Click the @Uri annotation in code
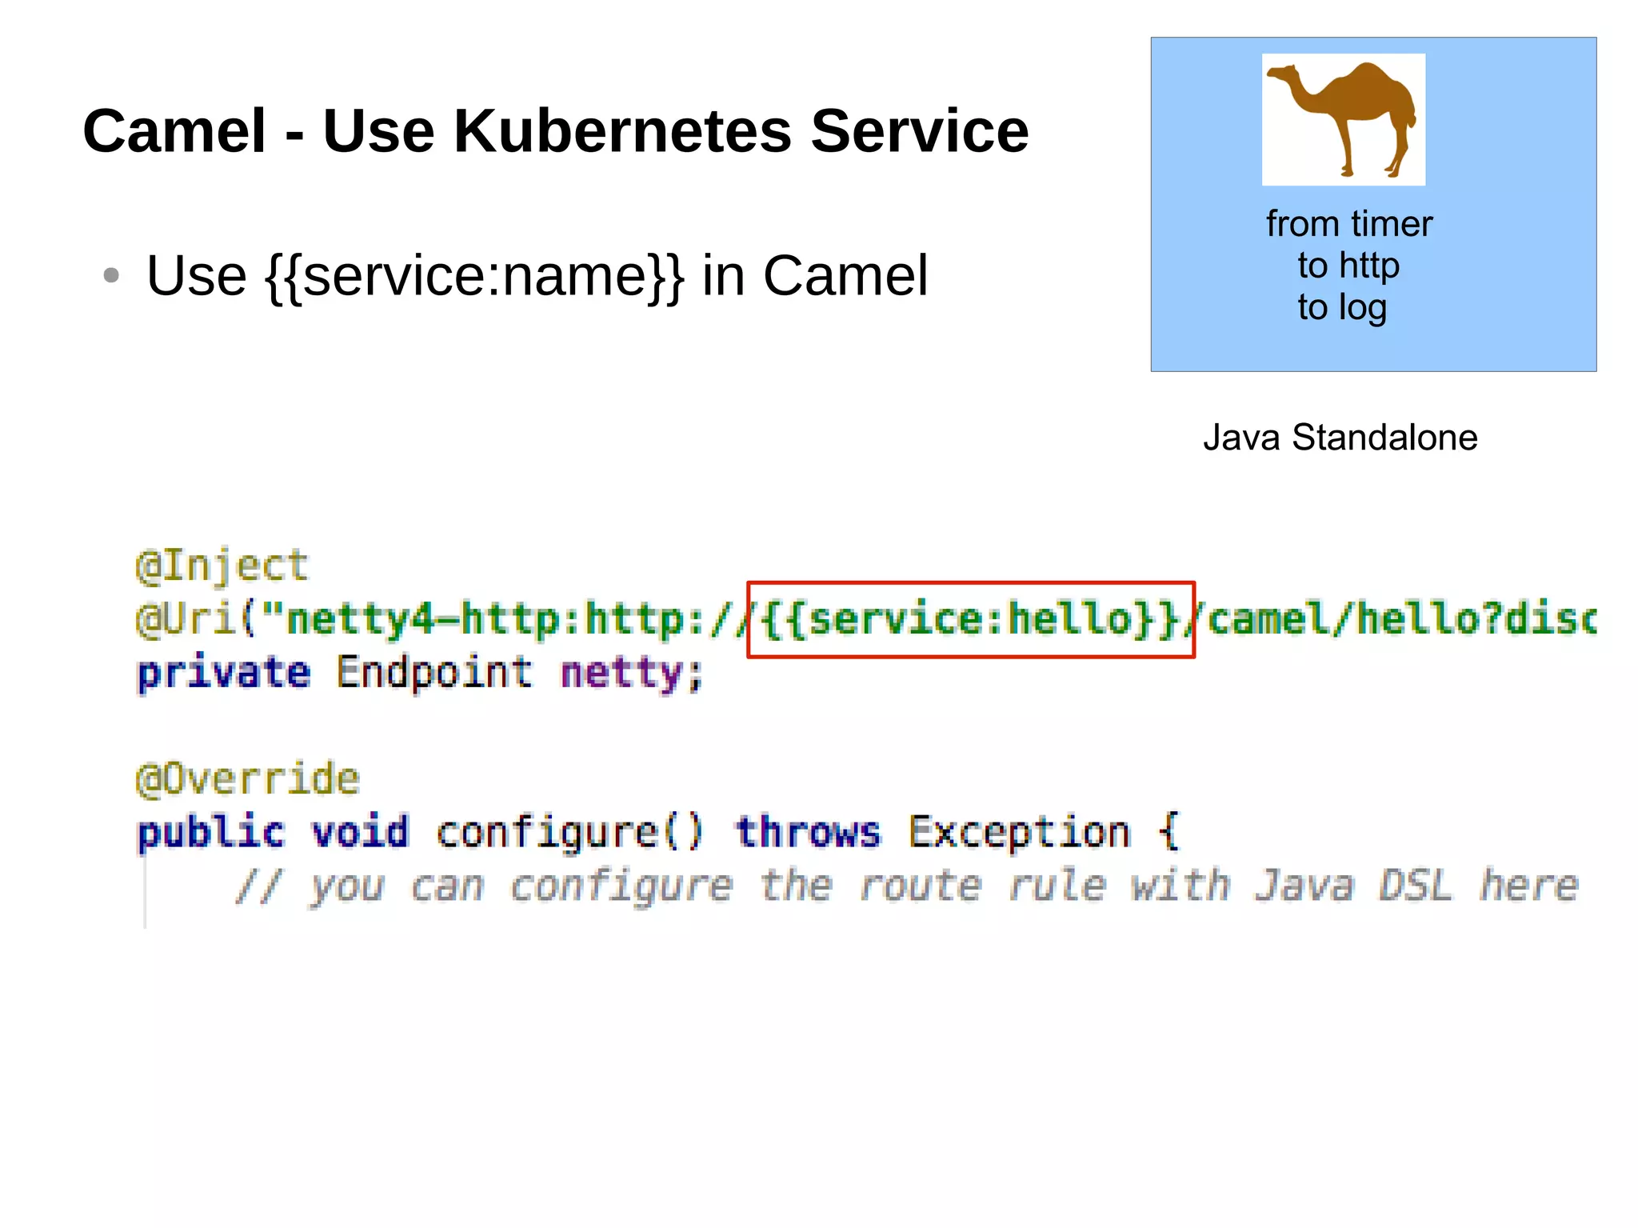 pos(186,620)
